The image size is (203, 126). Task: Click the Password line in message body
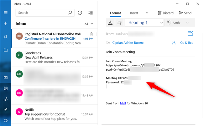click(119, 82)
